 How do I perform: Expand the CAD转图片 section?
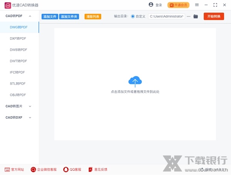30,106
